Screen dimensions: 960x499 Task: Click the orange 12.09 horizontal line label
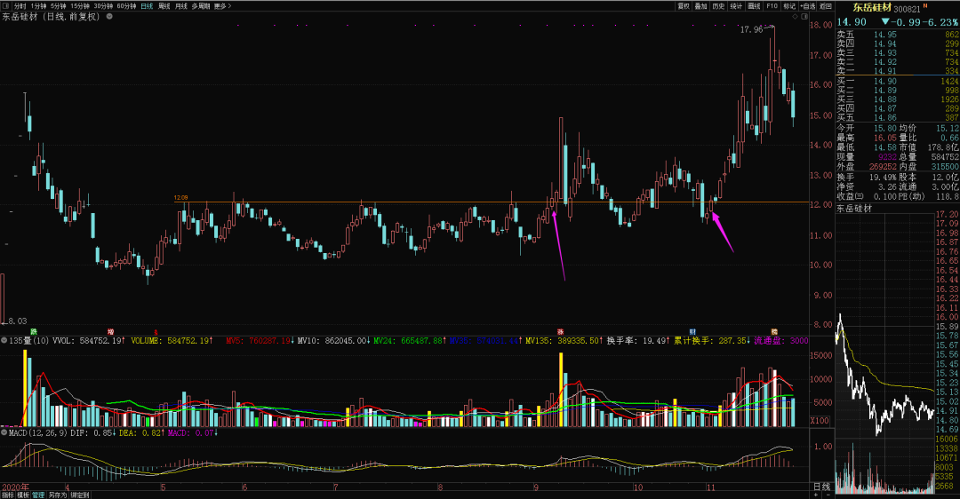click(180, 197)
